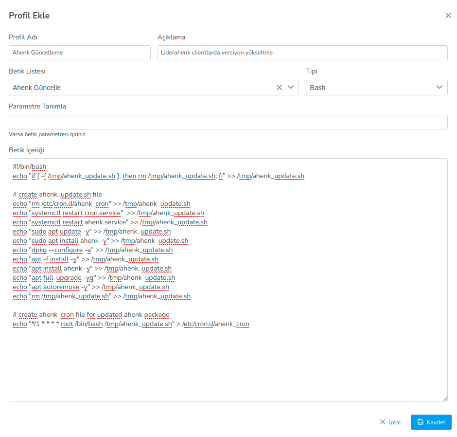Click the 'apt full-upgrade -yq' script line
The image size is (457, 437).
tap(94, 278)
